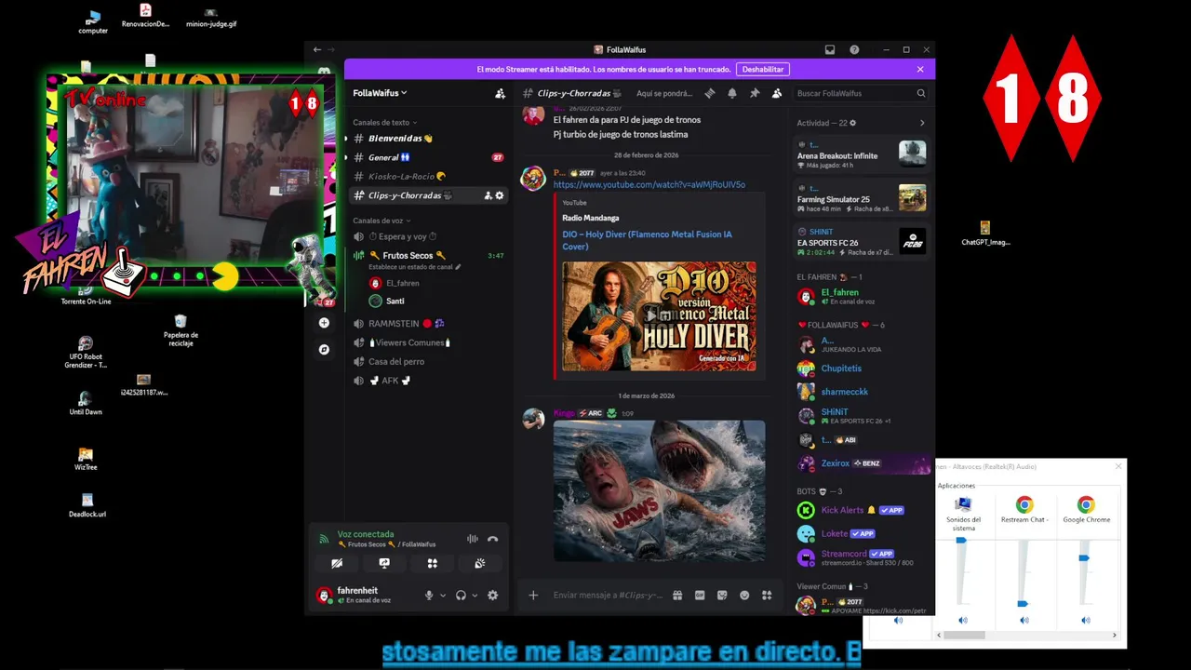
Task: Open the Discord help icon
Action: (x=854, y=49)
